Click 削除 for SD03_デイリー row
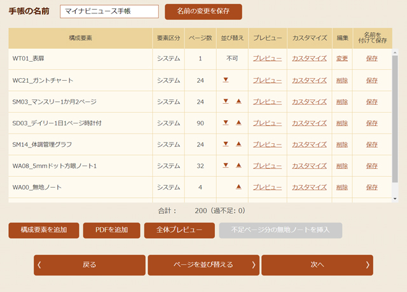Image resolution: width=407 pixels, height=292 pixels. [342, 123]
